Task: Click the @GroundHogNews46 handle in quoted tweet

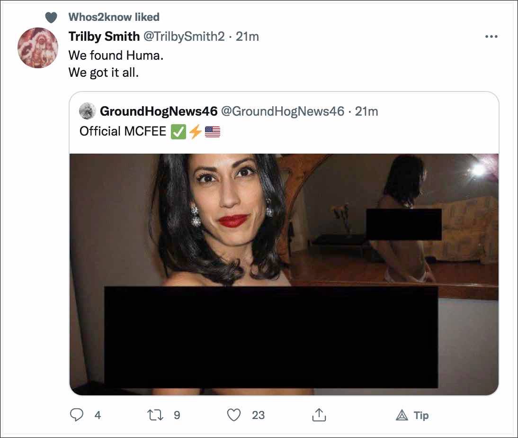Action: coord(283,111)
